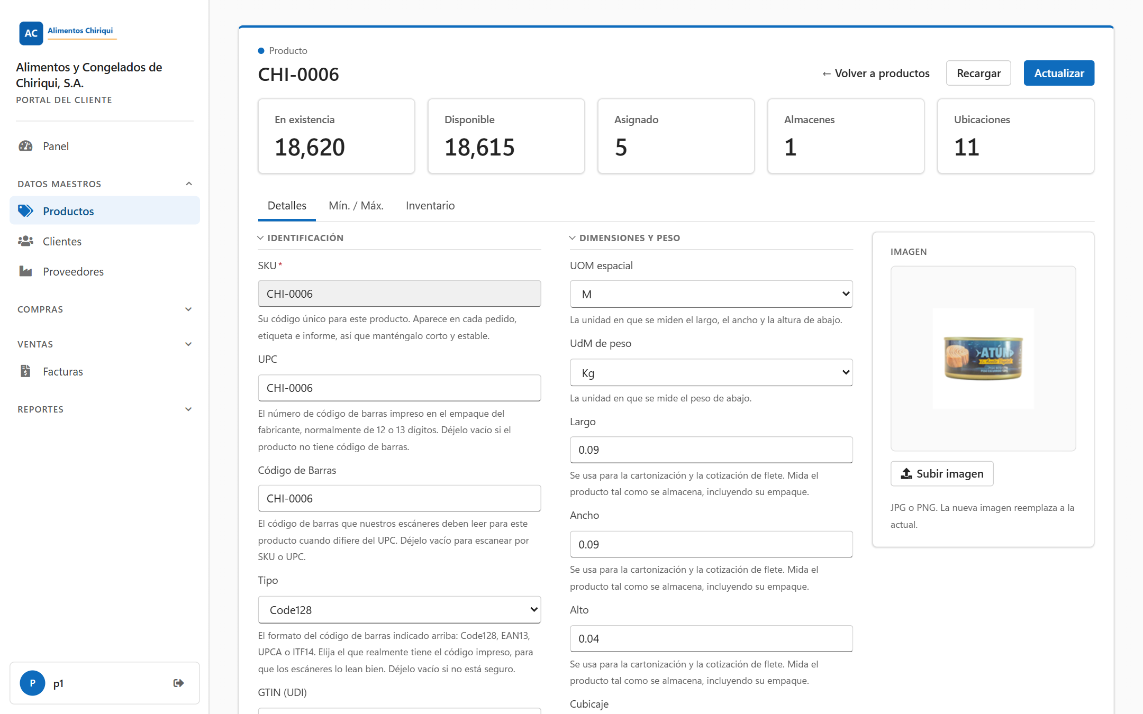This screenshot has height=714, width=1143.
Task: Open Facturas in the sidebar
Action: point(105,371)
